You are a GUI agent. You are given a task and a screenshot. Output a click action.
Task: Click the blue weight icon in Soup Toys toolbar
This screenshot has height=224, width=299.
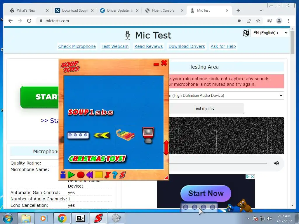point(63,175)
